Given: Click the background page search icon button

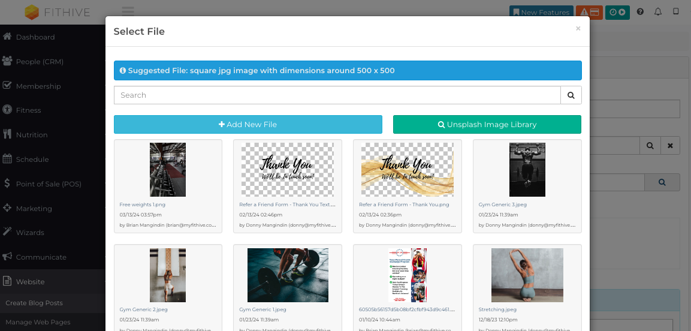Looking at the screenshot, I should (x=650, y=146).
